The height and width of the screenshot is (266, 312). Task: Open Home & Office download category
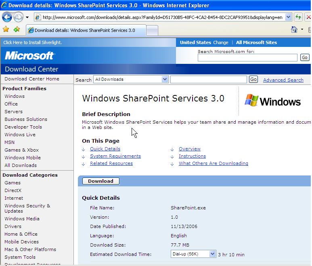click(x=21, y=234)
